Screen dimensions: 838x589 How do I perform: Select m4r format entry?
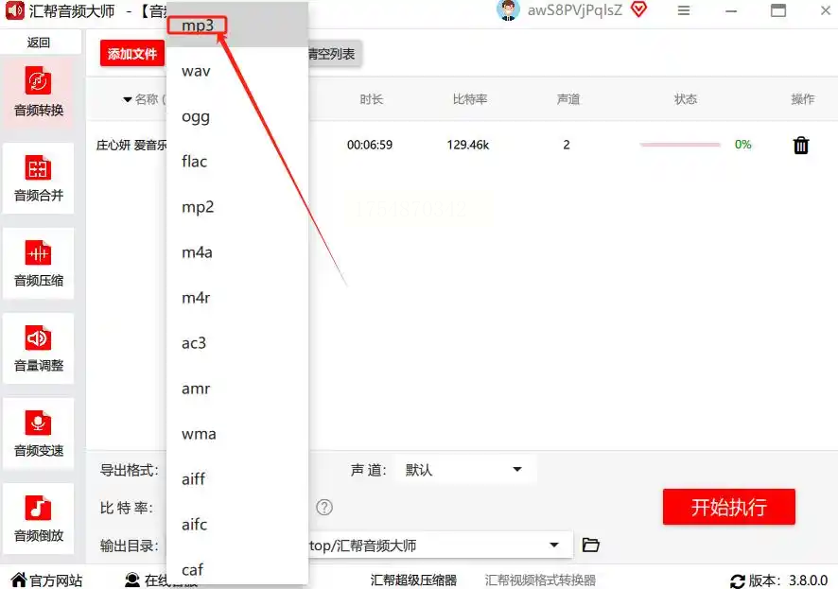[237, 298]
